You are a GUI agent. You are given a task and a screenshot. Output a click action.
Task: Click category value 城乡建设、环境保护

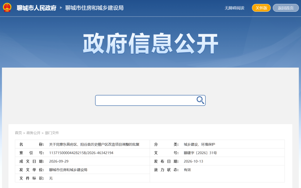click(x=200, y=144)
